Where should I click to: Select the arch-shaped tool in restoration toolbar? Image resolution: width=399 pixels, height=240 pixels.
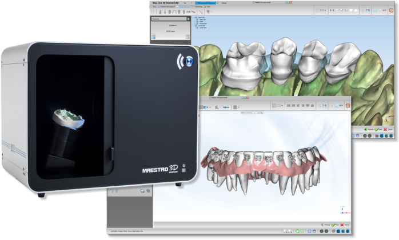click(174, 12)
